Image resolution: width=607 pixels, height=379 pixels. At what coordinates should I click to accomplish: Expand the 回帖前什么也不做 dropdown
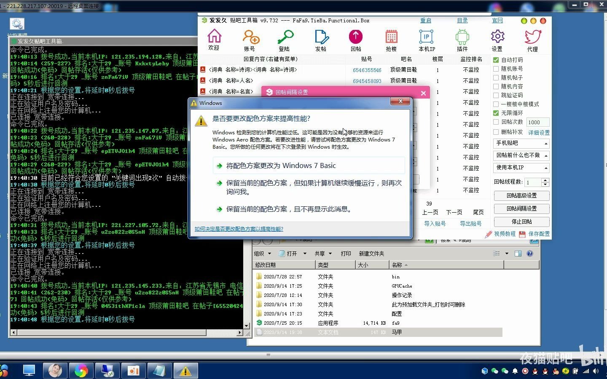522,155
